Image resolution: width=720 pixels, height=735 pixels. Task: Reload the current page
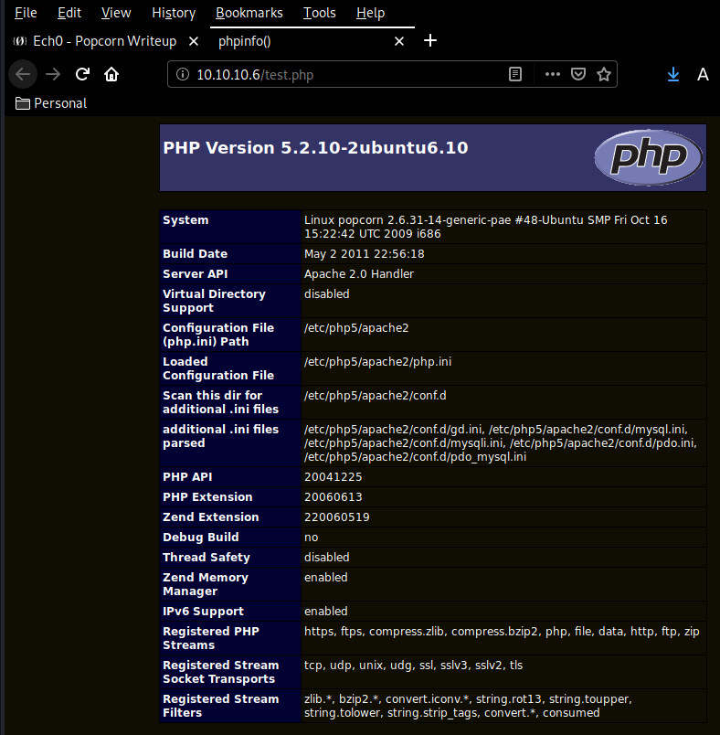pyautogui.click(x=82, y=74)
